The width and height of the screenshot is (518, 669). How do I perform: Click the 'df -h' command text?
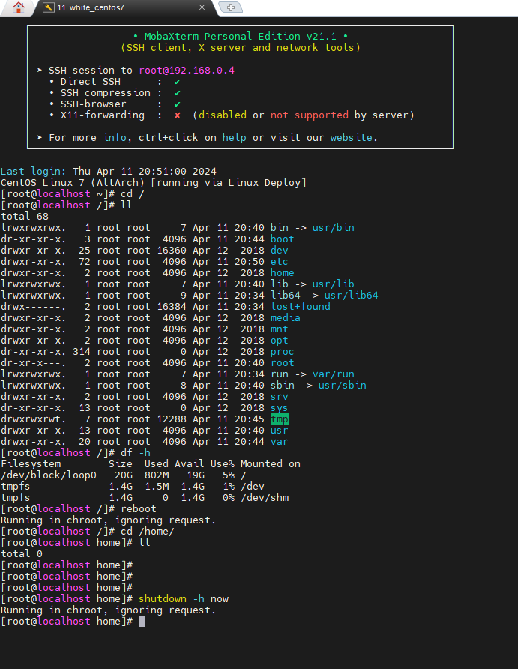136,453
